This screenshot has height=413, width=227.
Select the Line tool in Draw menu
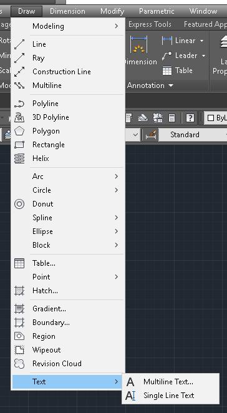68,44
